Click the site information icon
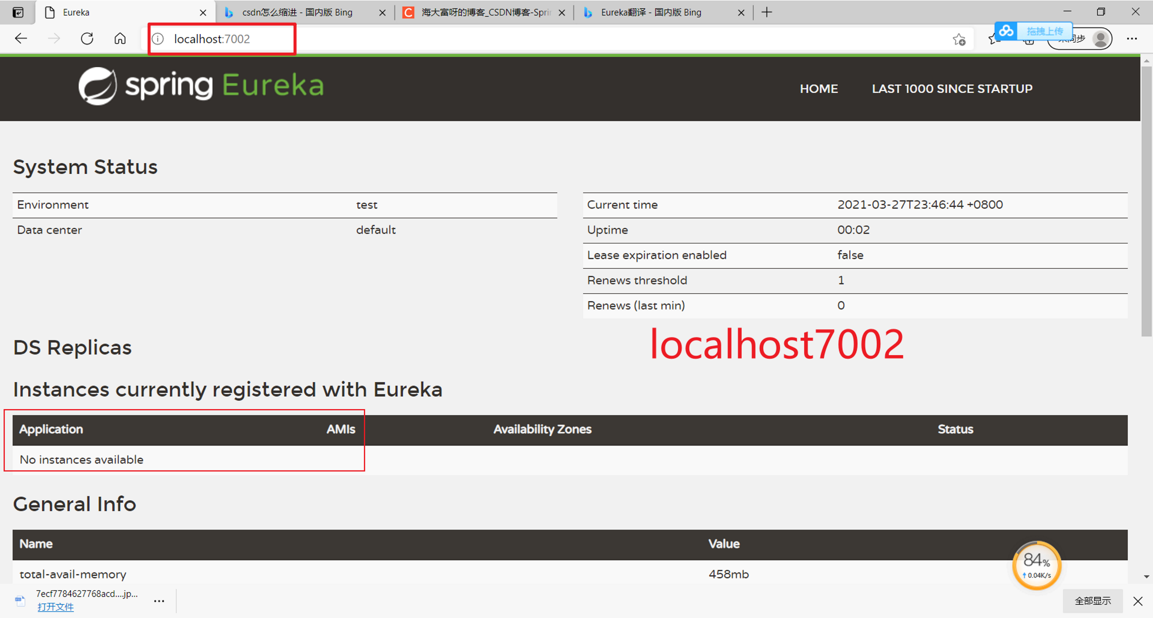Viewport: 1153px width, 618px height. pyautogui.click(x=158, y=39)
